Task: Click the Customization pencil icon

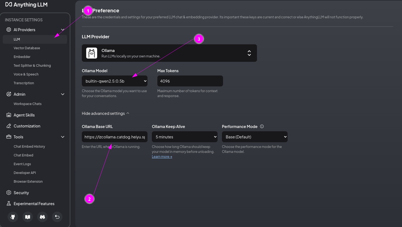Action: pyautogui.click(x=9, y=126)
